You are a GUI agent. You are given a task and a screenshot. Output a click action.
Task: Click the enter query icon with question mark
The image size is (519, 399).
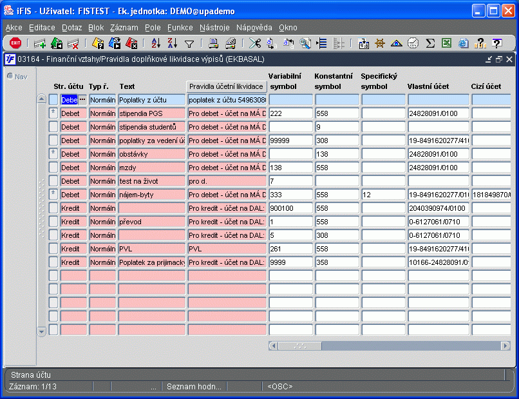click(x=98, y=43)
